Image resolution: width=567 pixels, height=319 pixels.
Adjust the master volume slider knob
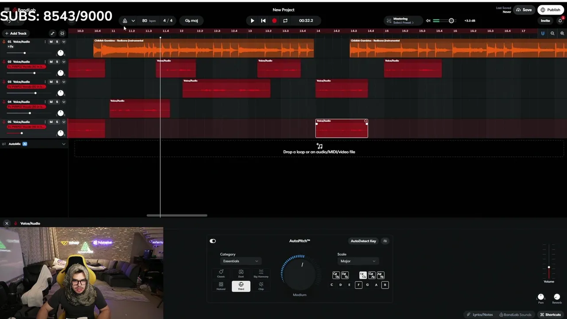click(451, 21)
